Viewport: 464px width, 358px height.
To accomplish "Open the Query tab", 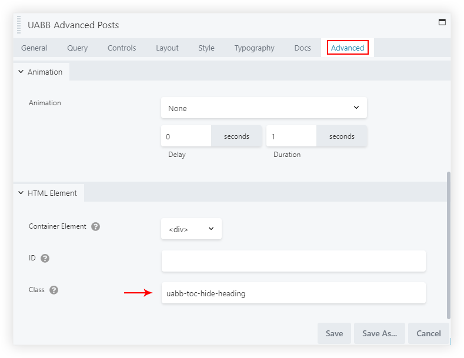I will (77, 48).
